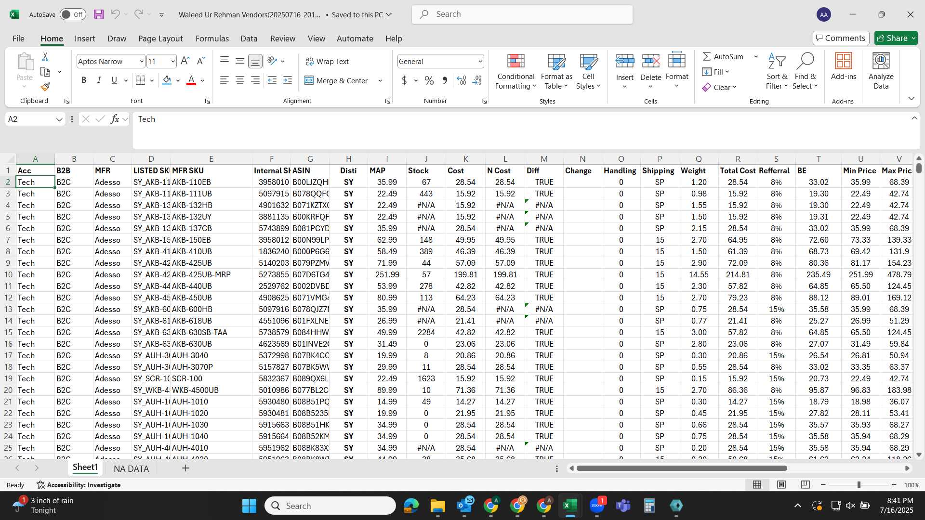Open Cell Styles gallery
The height and width of the screenshot is (520, 925).
pyautogui.click(x=588, y=71)
